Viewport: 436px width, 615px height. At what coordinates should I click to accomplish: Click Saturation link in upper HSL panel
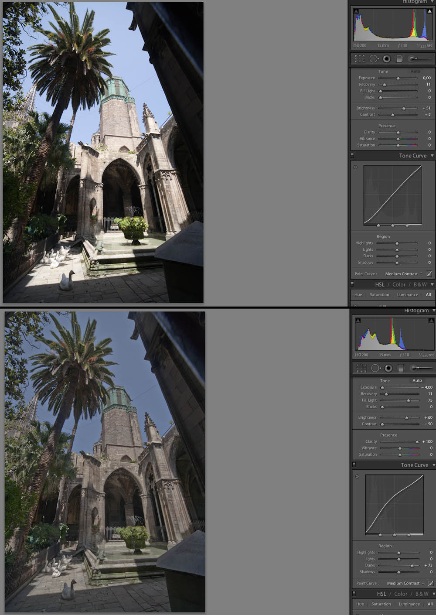tap(379, 295)
